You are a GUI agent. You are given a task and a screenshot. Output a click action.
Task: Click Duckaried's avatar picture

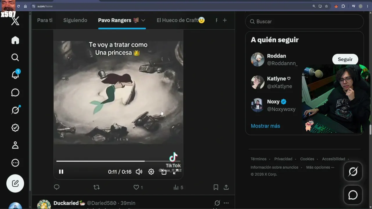[44, 204]
